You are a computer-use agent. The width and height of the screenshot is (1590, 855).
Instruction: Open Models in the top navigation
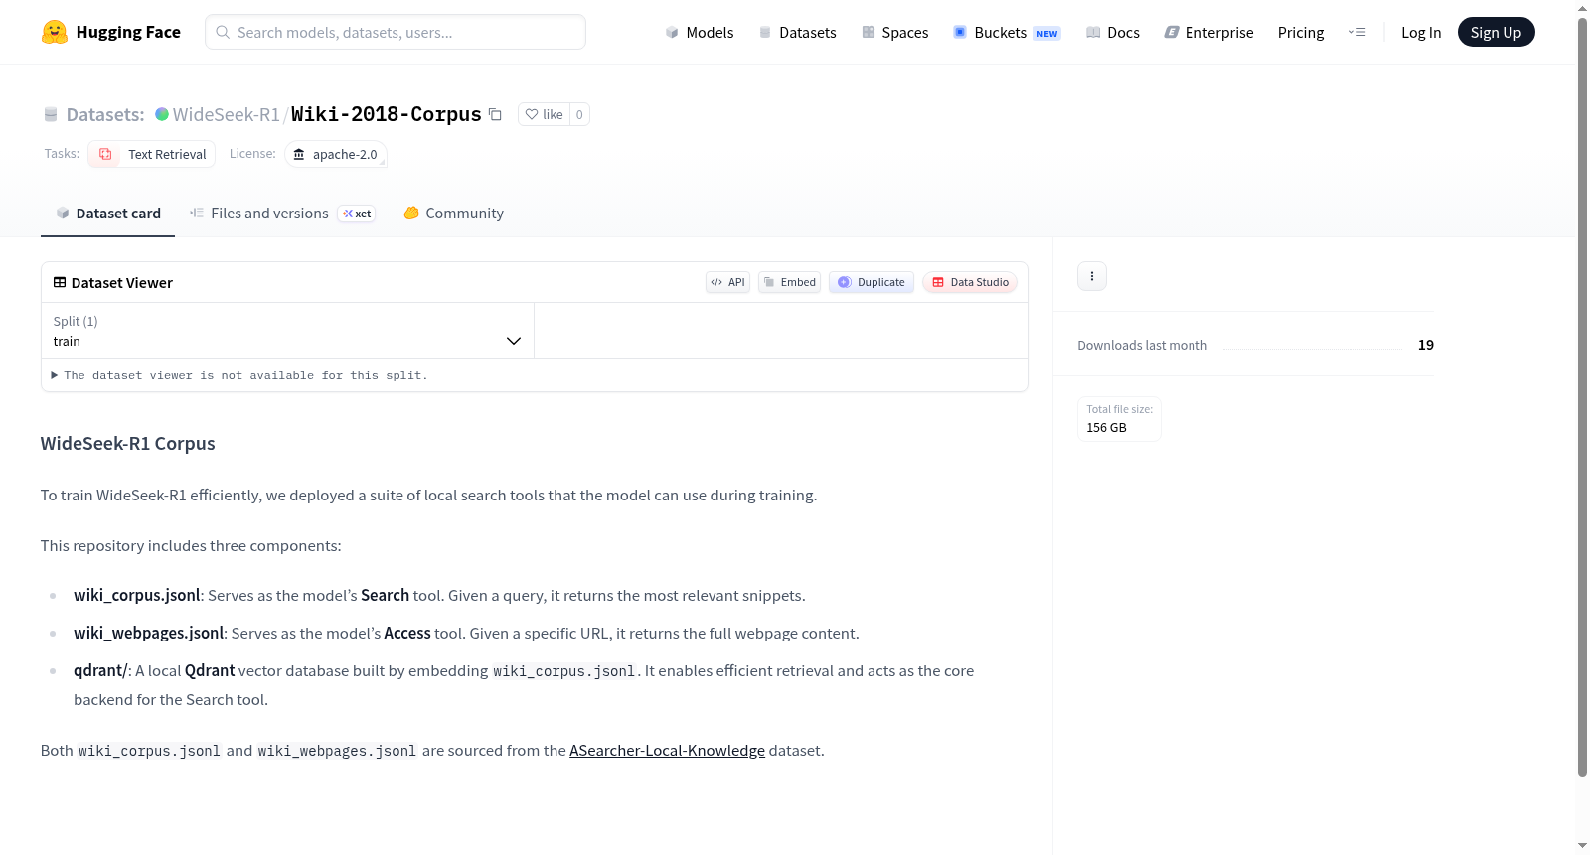(700, 33)
